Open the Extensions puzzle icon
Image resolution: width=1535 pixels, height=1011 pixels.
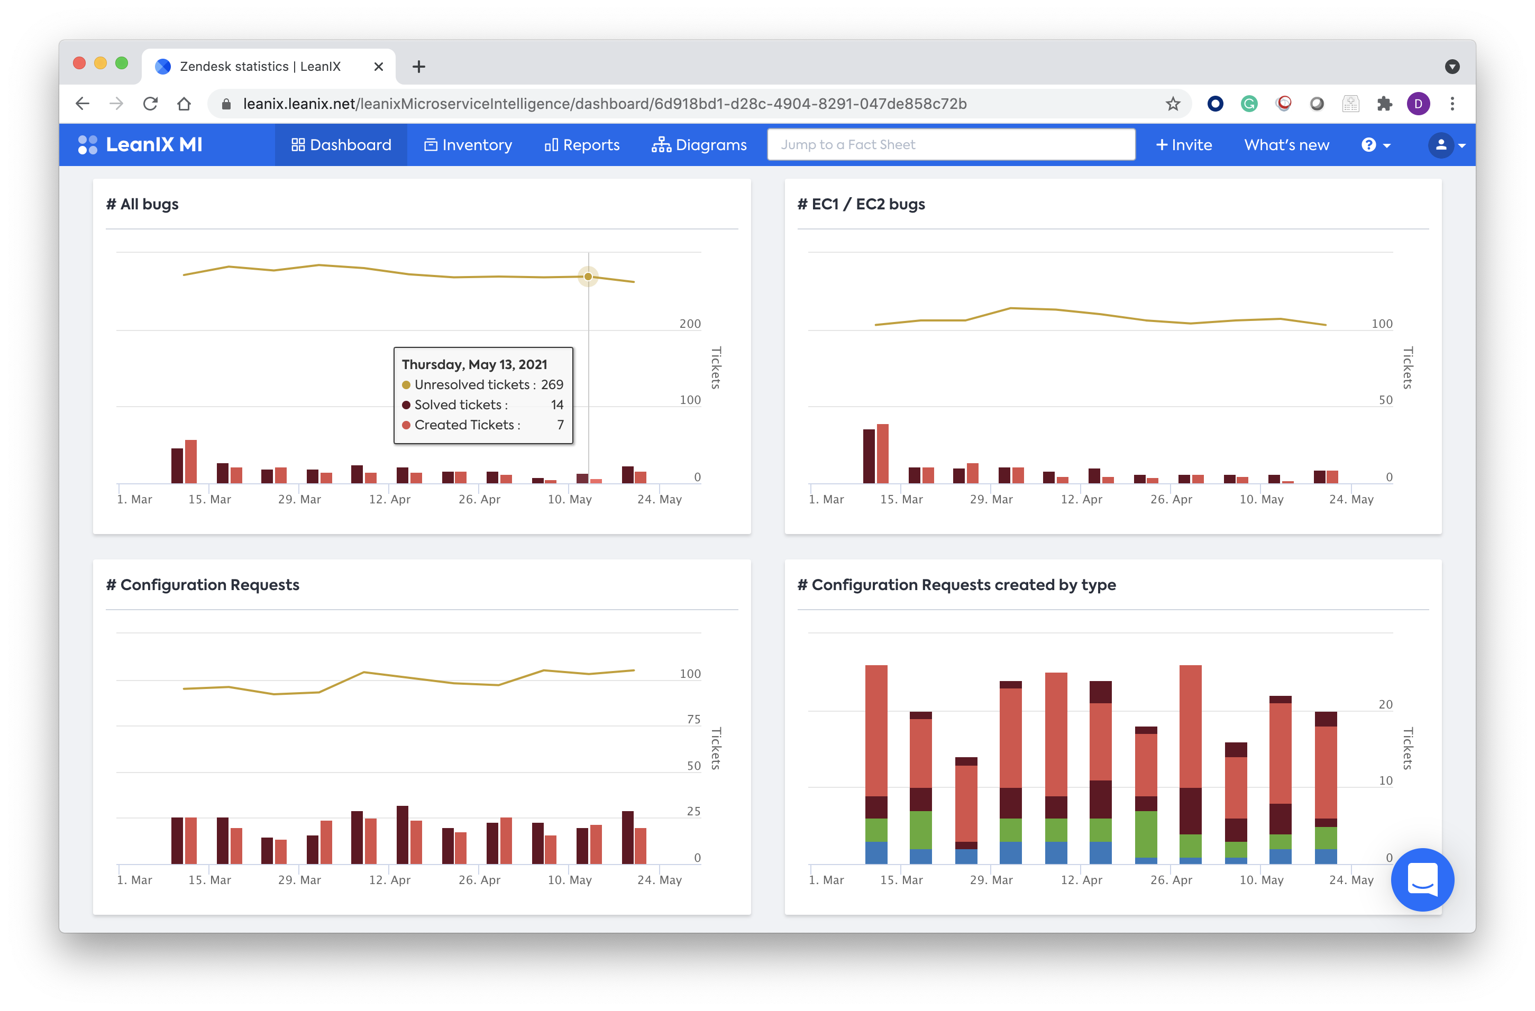tap(1384, 104)
